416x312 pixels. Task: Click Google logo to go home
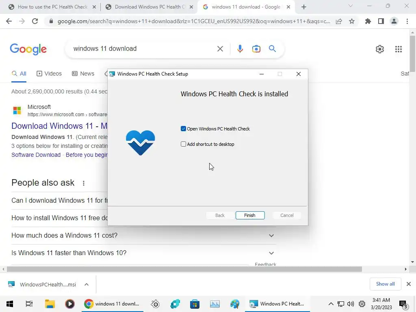[x=28, y=49]
